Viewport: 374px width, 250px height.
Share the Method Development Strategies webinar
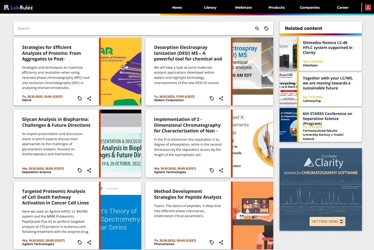tap(221, 242)
